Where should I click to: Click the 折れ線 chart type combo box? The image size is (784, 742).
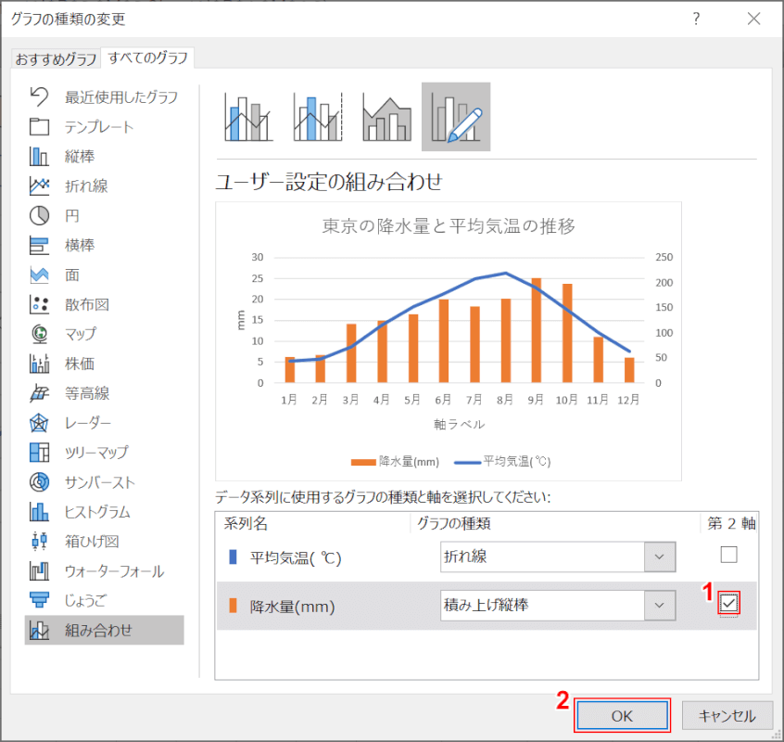tap(558, 556)
